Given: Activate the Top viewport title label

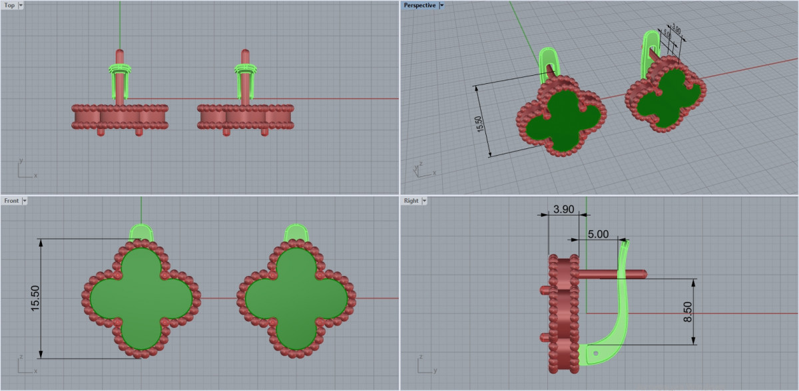Looking at the screenshot, I should (x=10, y=5).
